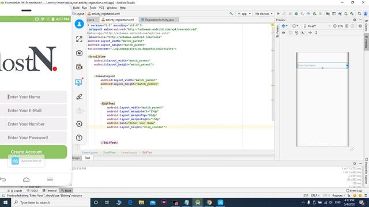Click the Enter Your Number field
The width and height of the screenshot is (369, 207).
[33, 124]
